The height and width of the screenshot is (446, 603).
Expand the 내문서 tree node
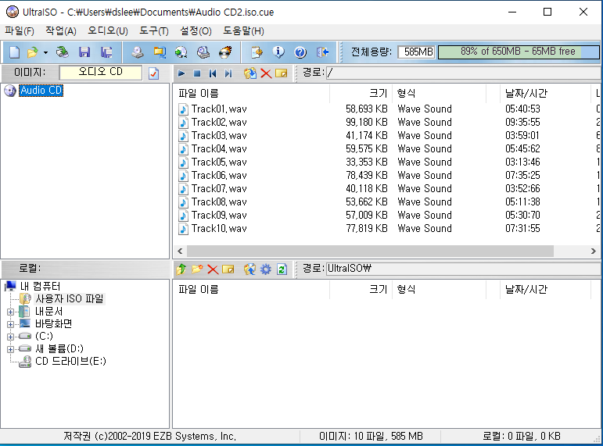tap(10, 312)
